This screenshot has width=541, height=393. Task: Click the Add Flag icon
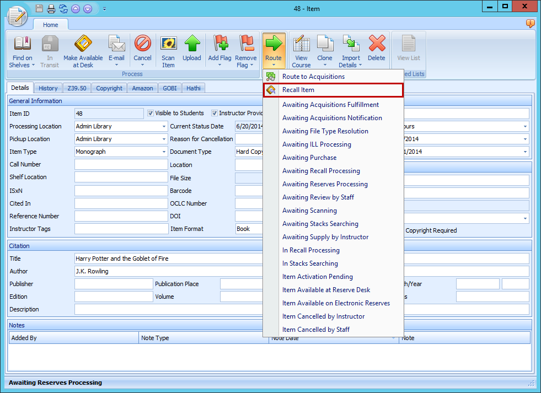click(219, 44)
